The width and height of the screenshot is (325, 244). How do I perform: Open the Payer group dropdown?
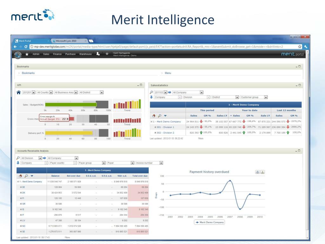(x=104, y=163)
